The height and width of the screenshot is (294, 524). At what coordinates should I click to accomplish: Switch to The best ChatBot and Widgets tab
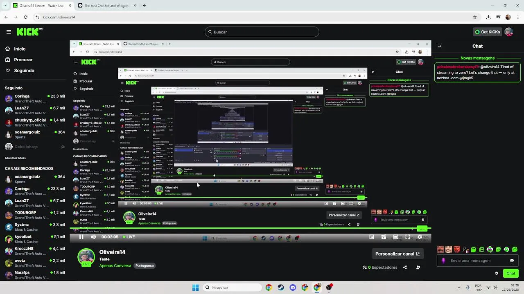click(107, 6)
